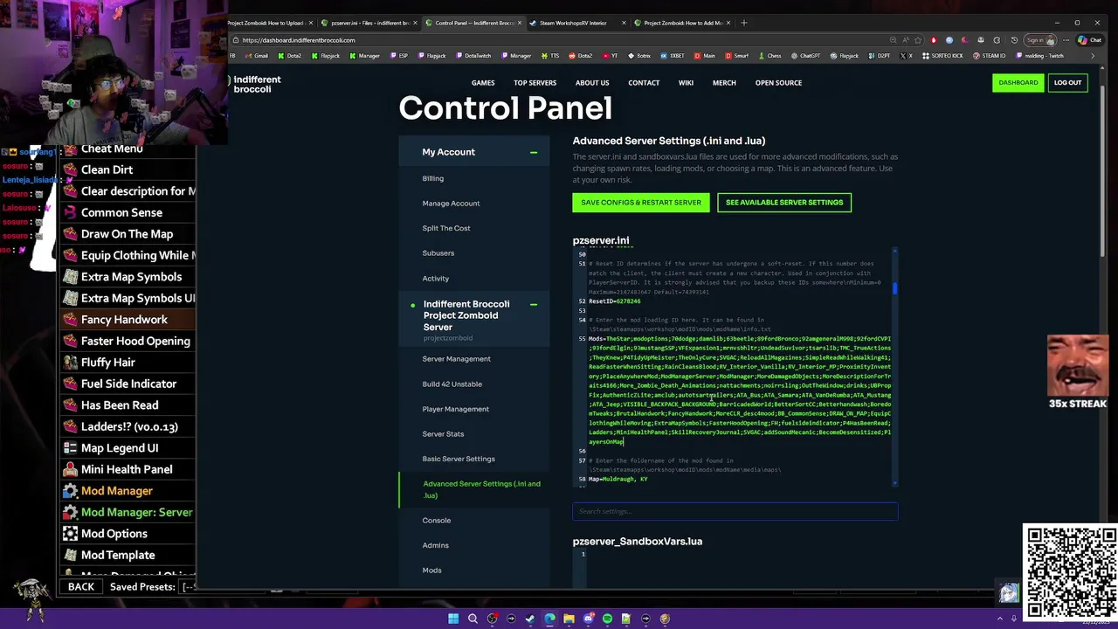Add page to favorites star icon

coord(917,40)
